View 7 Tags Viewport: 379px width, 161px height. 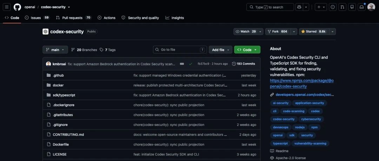[108, 50]
